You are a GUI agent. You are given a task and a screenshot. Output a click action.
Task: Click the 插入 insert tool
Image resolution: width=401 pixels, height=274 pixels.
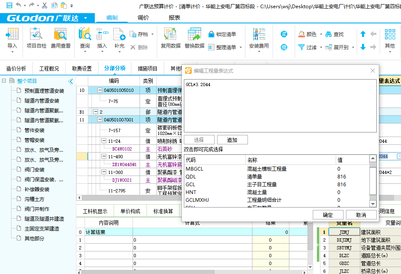[102, 40]
